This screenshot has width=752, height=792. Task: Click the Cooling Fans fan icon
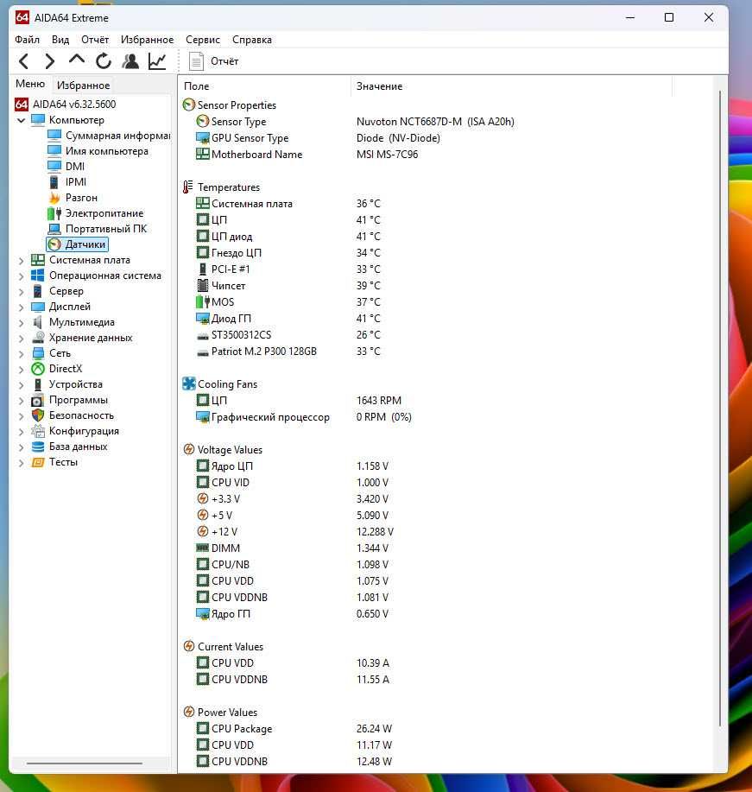189,383
